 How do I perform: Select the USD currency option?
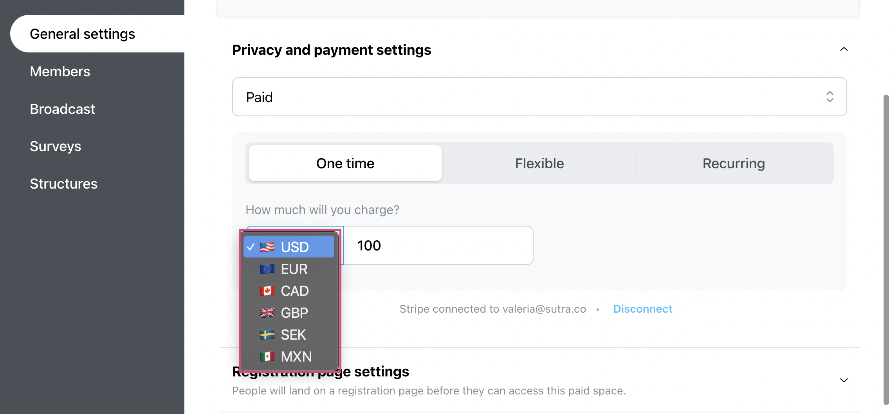(289, 247)
